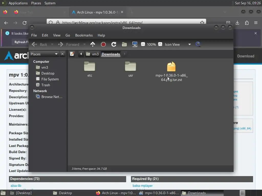
Task: Open new tab with plus button
Action: [x=132, y=12]
